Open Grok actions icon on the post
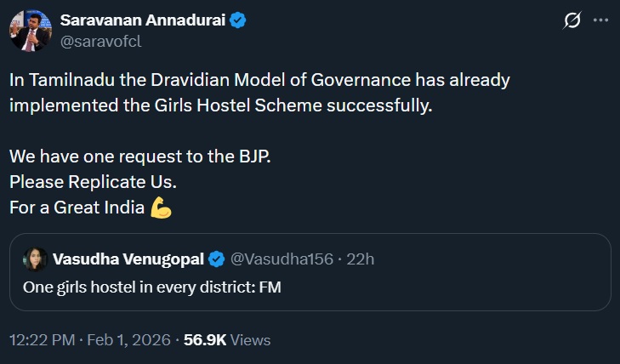 (571, 21)
